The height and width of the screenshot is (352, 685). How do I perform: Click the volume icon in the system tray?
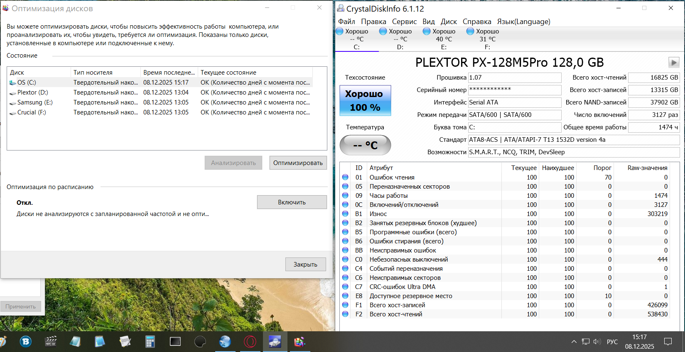pos(597,342)
